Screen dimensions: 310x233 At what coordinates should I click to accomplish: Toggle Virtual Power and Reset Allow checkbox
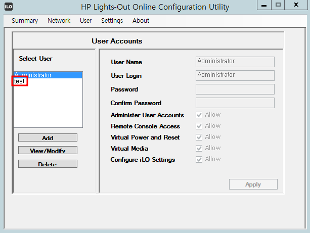click(x=199, y=137)
